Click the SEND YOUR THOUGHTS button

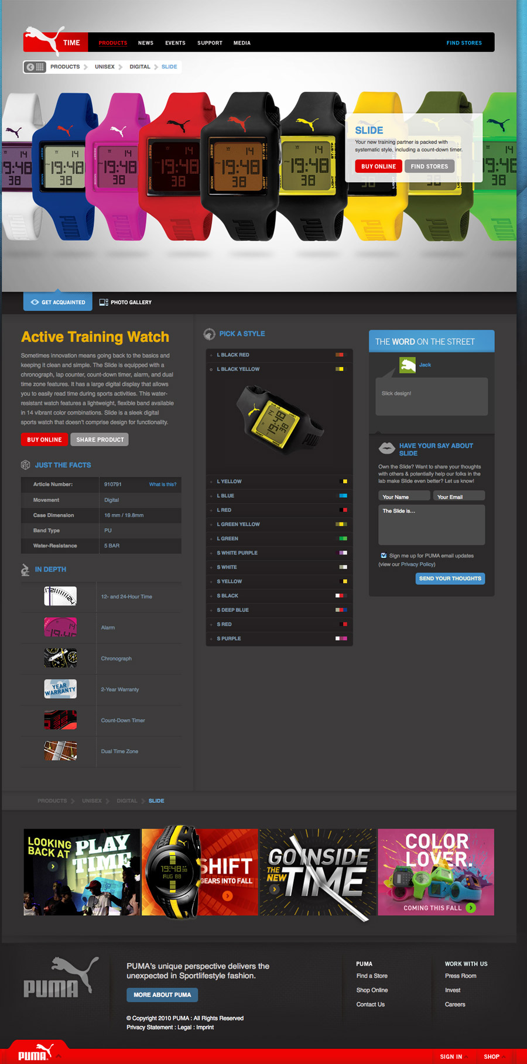(450, 579)
